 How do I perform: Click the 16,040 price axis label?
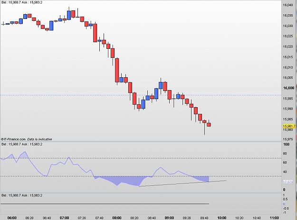pos(288,5)
